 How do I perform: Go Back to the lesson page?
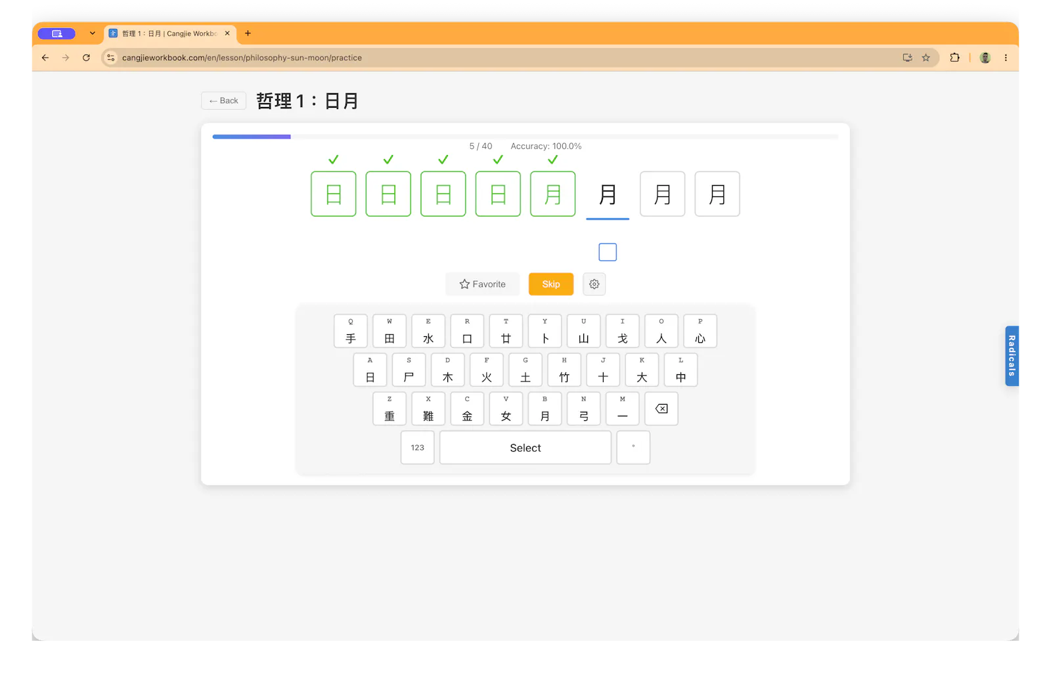click(x=223, y=100)
